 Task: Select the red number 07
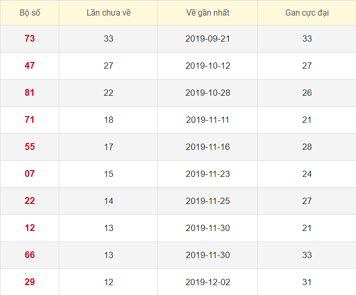30,174
